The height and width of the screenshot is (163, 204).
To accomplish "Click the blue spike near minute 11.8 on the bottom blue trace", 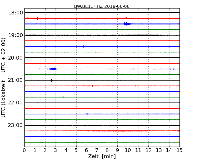I will point(147,136).
